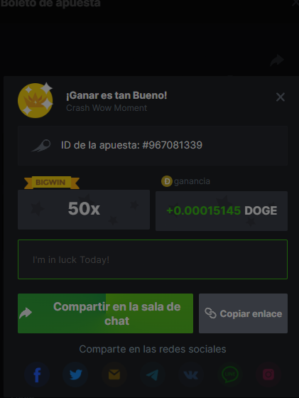This screenshot has height=398, width=299.
Task: Click the gold crown badge icon
Action: (x=36, y=100)
